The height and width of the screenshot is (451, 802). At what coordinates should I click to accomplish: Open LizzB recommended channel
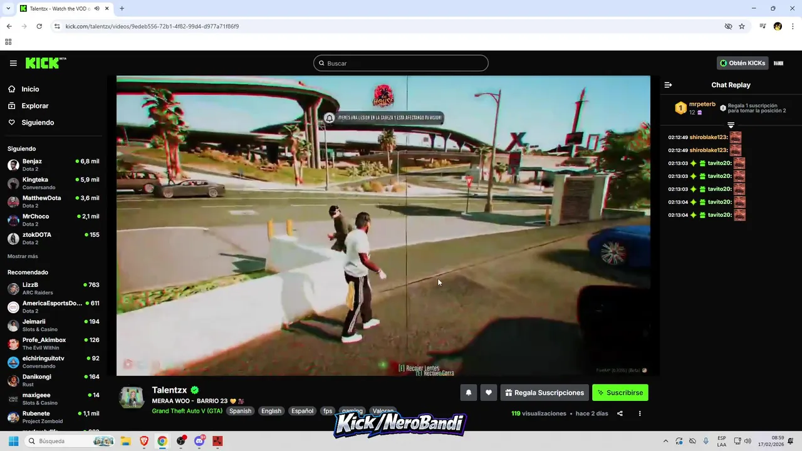click(x=53, y=288)
